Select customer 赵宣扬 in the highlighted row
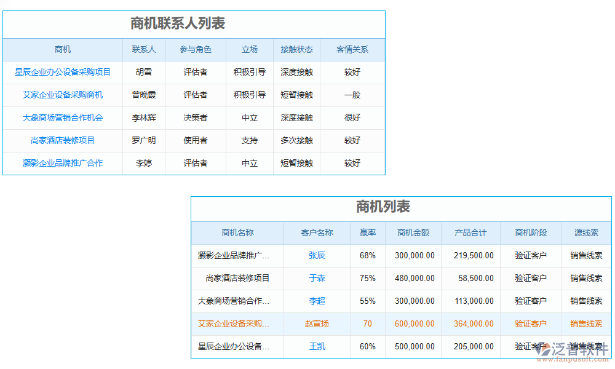The height and width of the screenshot is (369, 615). [316, 323]
